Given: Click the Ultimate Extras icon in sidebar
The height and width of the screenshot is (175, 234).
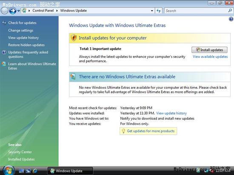Looking at the screenshot, I should [x=4, y=64].
